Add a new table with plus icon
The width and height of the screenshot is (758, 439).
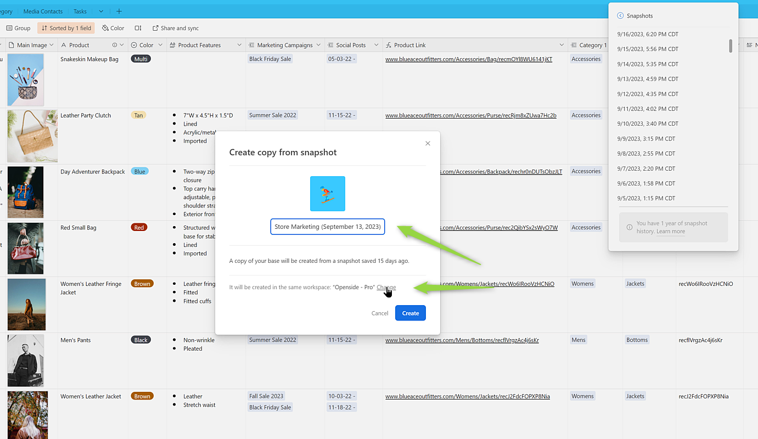(x=119, y=11)
